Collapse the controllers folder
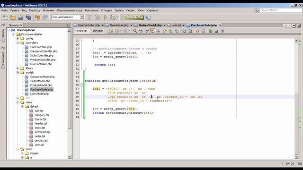The width and height of the screenshot is (303, 170). click(x=18, y=43)
